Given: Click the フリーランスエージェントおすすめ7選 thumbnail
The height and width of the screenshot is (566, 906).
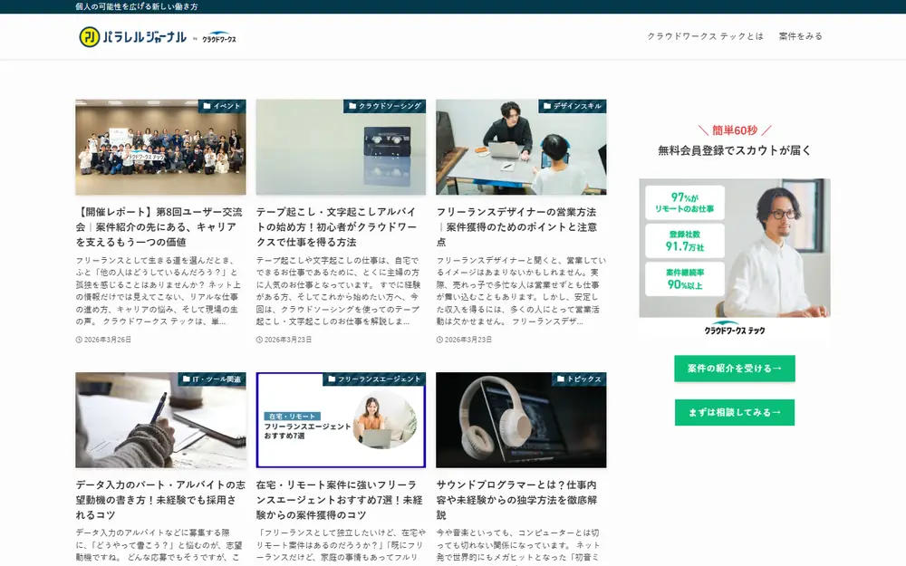Looking at the screenshot, I should 341,420.
